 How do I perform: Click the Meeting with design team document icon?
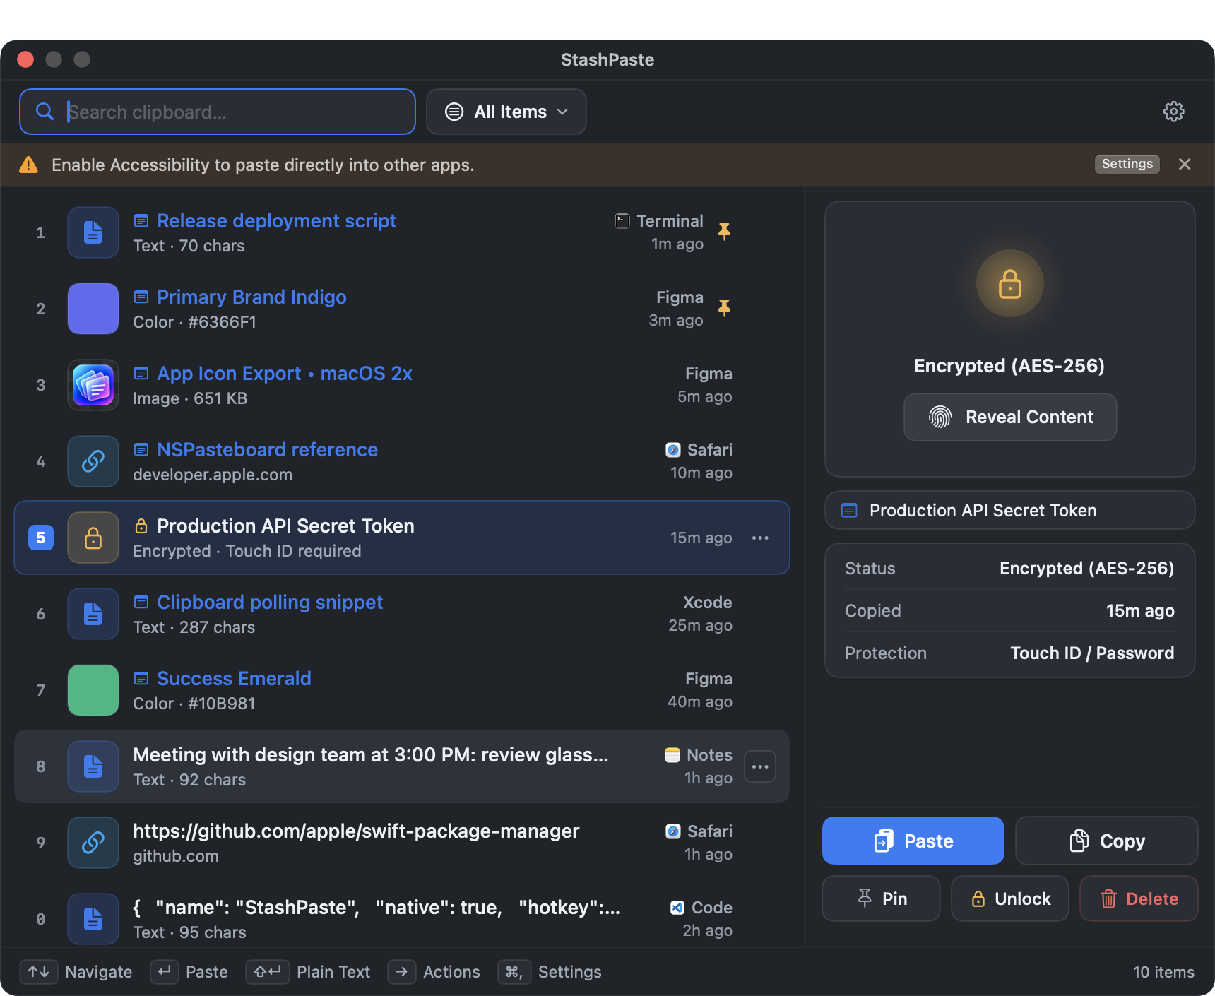[93, 766]
